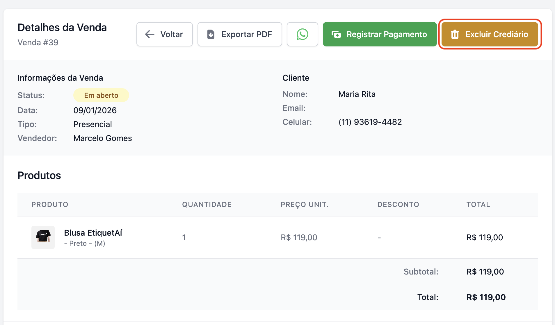The width and height of the screenshot is (555, 325).
Task: Click the phone number (11) 93619-4482
Action: (370, 122)
